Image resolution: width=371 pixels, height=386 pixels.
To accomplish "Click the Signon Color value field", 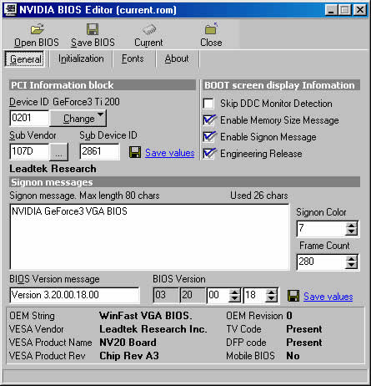I will tap(321, 229).
